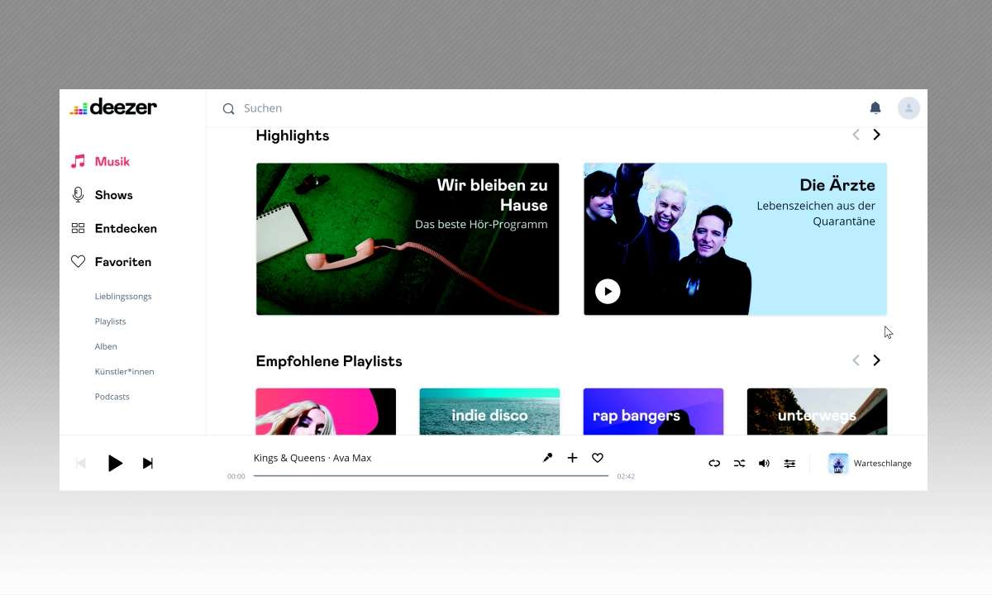Screen dimensions: 992x595
Task: Go to Künstler*innen in sidebar
Action: tap(124, 371)
